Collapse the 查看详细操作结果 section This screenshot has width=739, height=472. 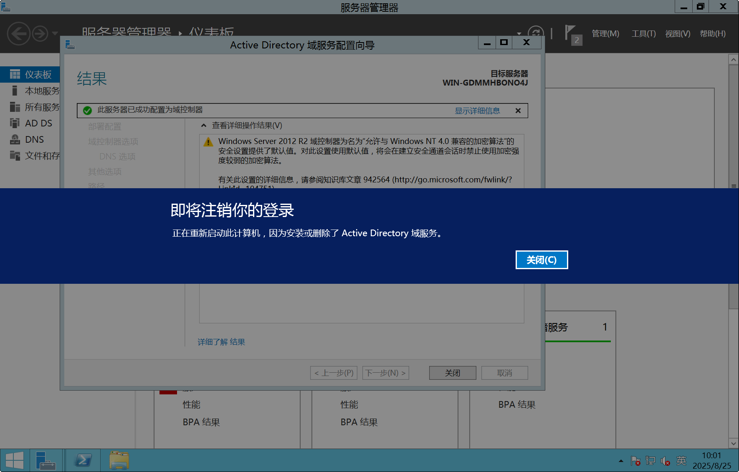tap(204, 126)
